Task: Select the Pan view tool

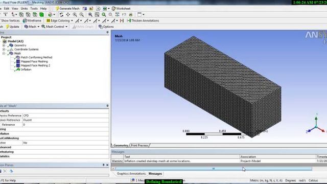Action: 68,15
